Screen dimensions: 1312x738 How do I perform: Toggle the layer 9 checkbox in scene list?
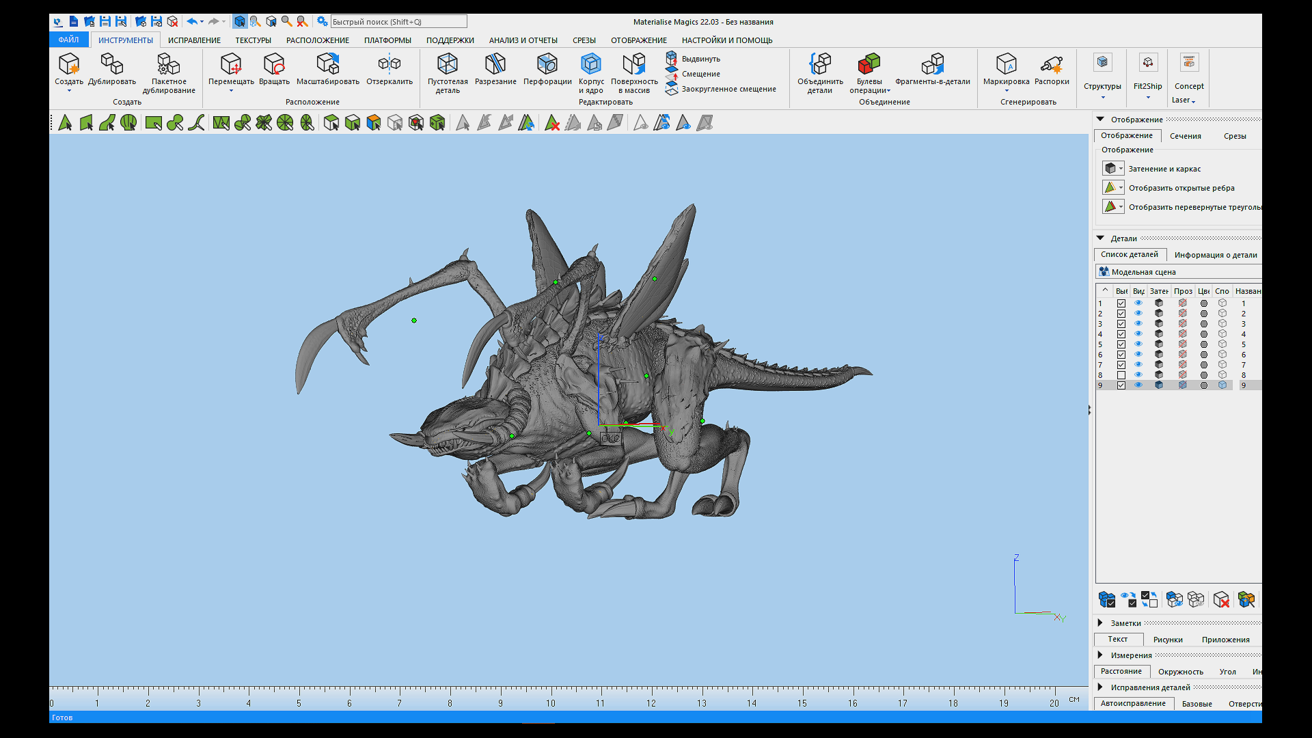[1120, 385]
